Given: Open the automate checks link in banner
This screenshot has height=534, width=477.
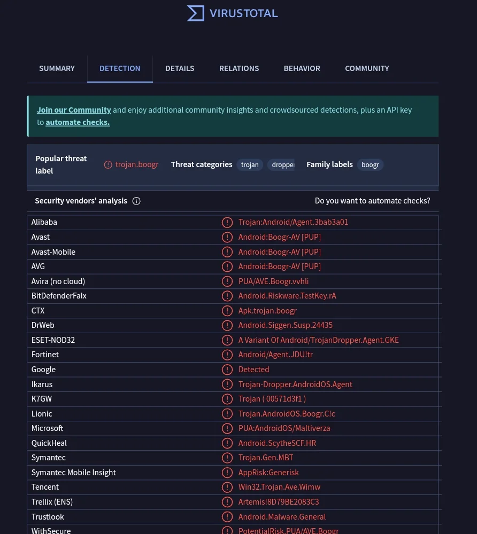Looking at the screenshot, I should click(x=78, y=122).
